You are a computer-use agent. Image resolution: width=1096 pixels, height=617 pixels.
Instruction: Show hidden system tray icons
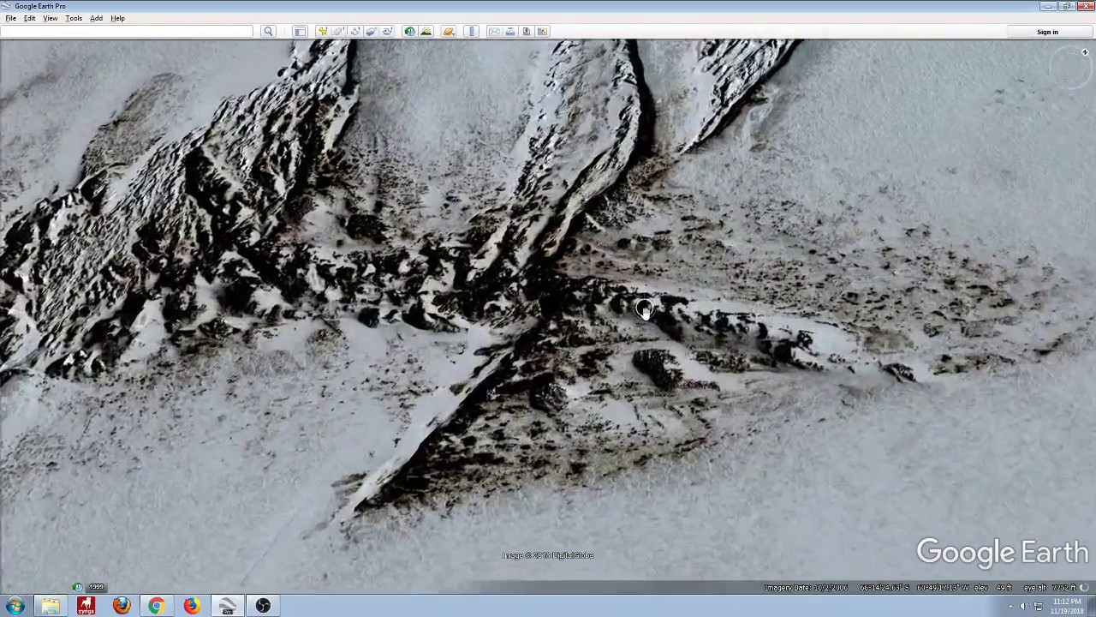1010,607
